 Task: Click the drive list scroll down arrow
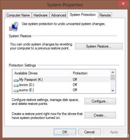[113, 90]
